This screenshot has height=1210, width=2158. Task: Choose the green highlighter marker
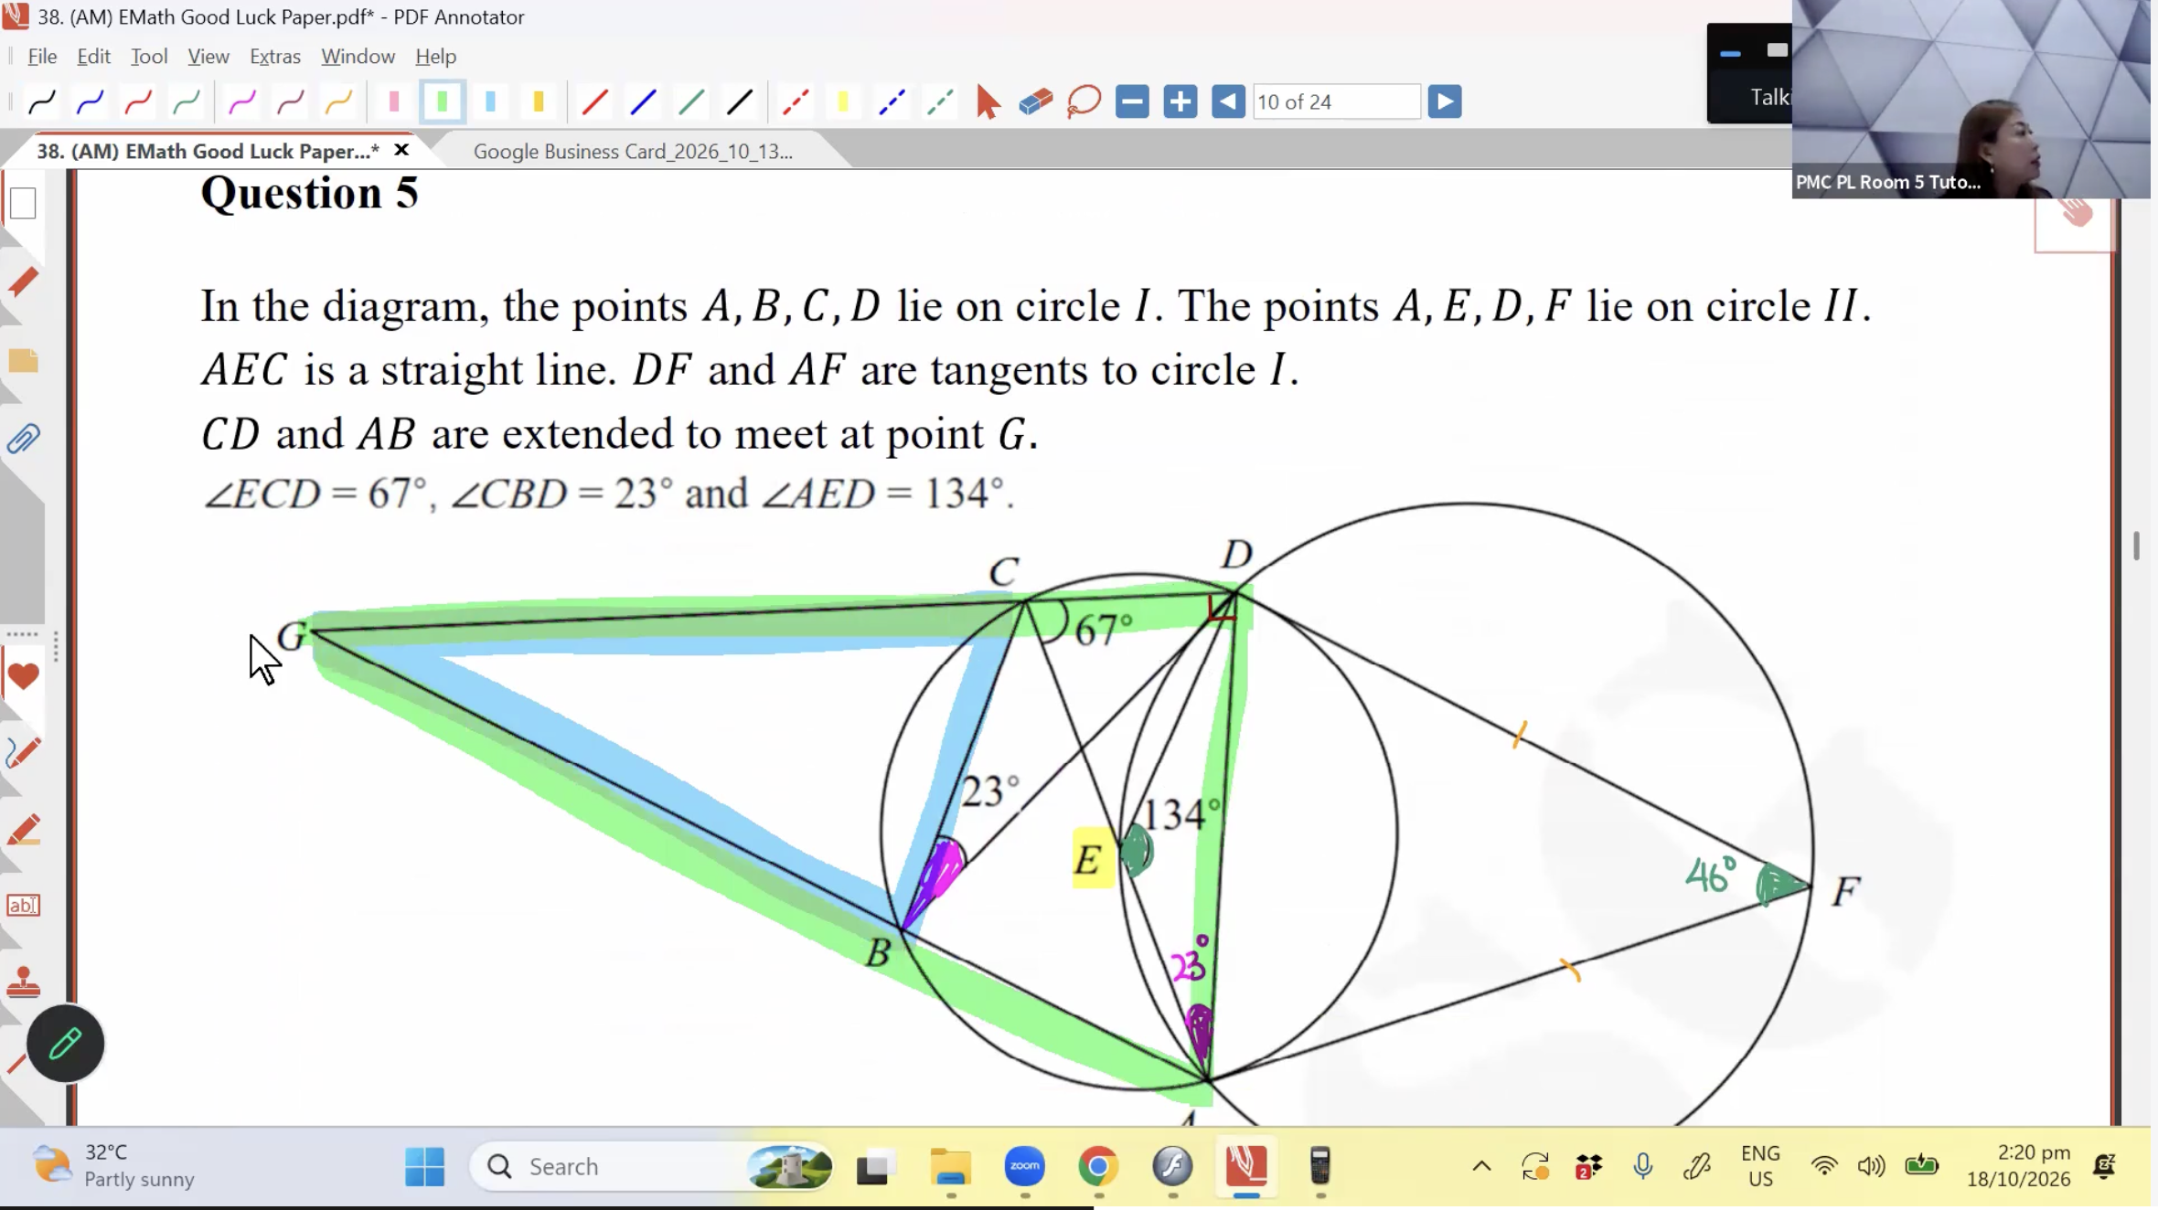(443, 101)
